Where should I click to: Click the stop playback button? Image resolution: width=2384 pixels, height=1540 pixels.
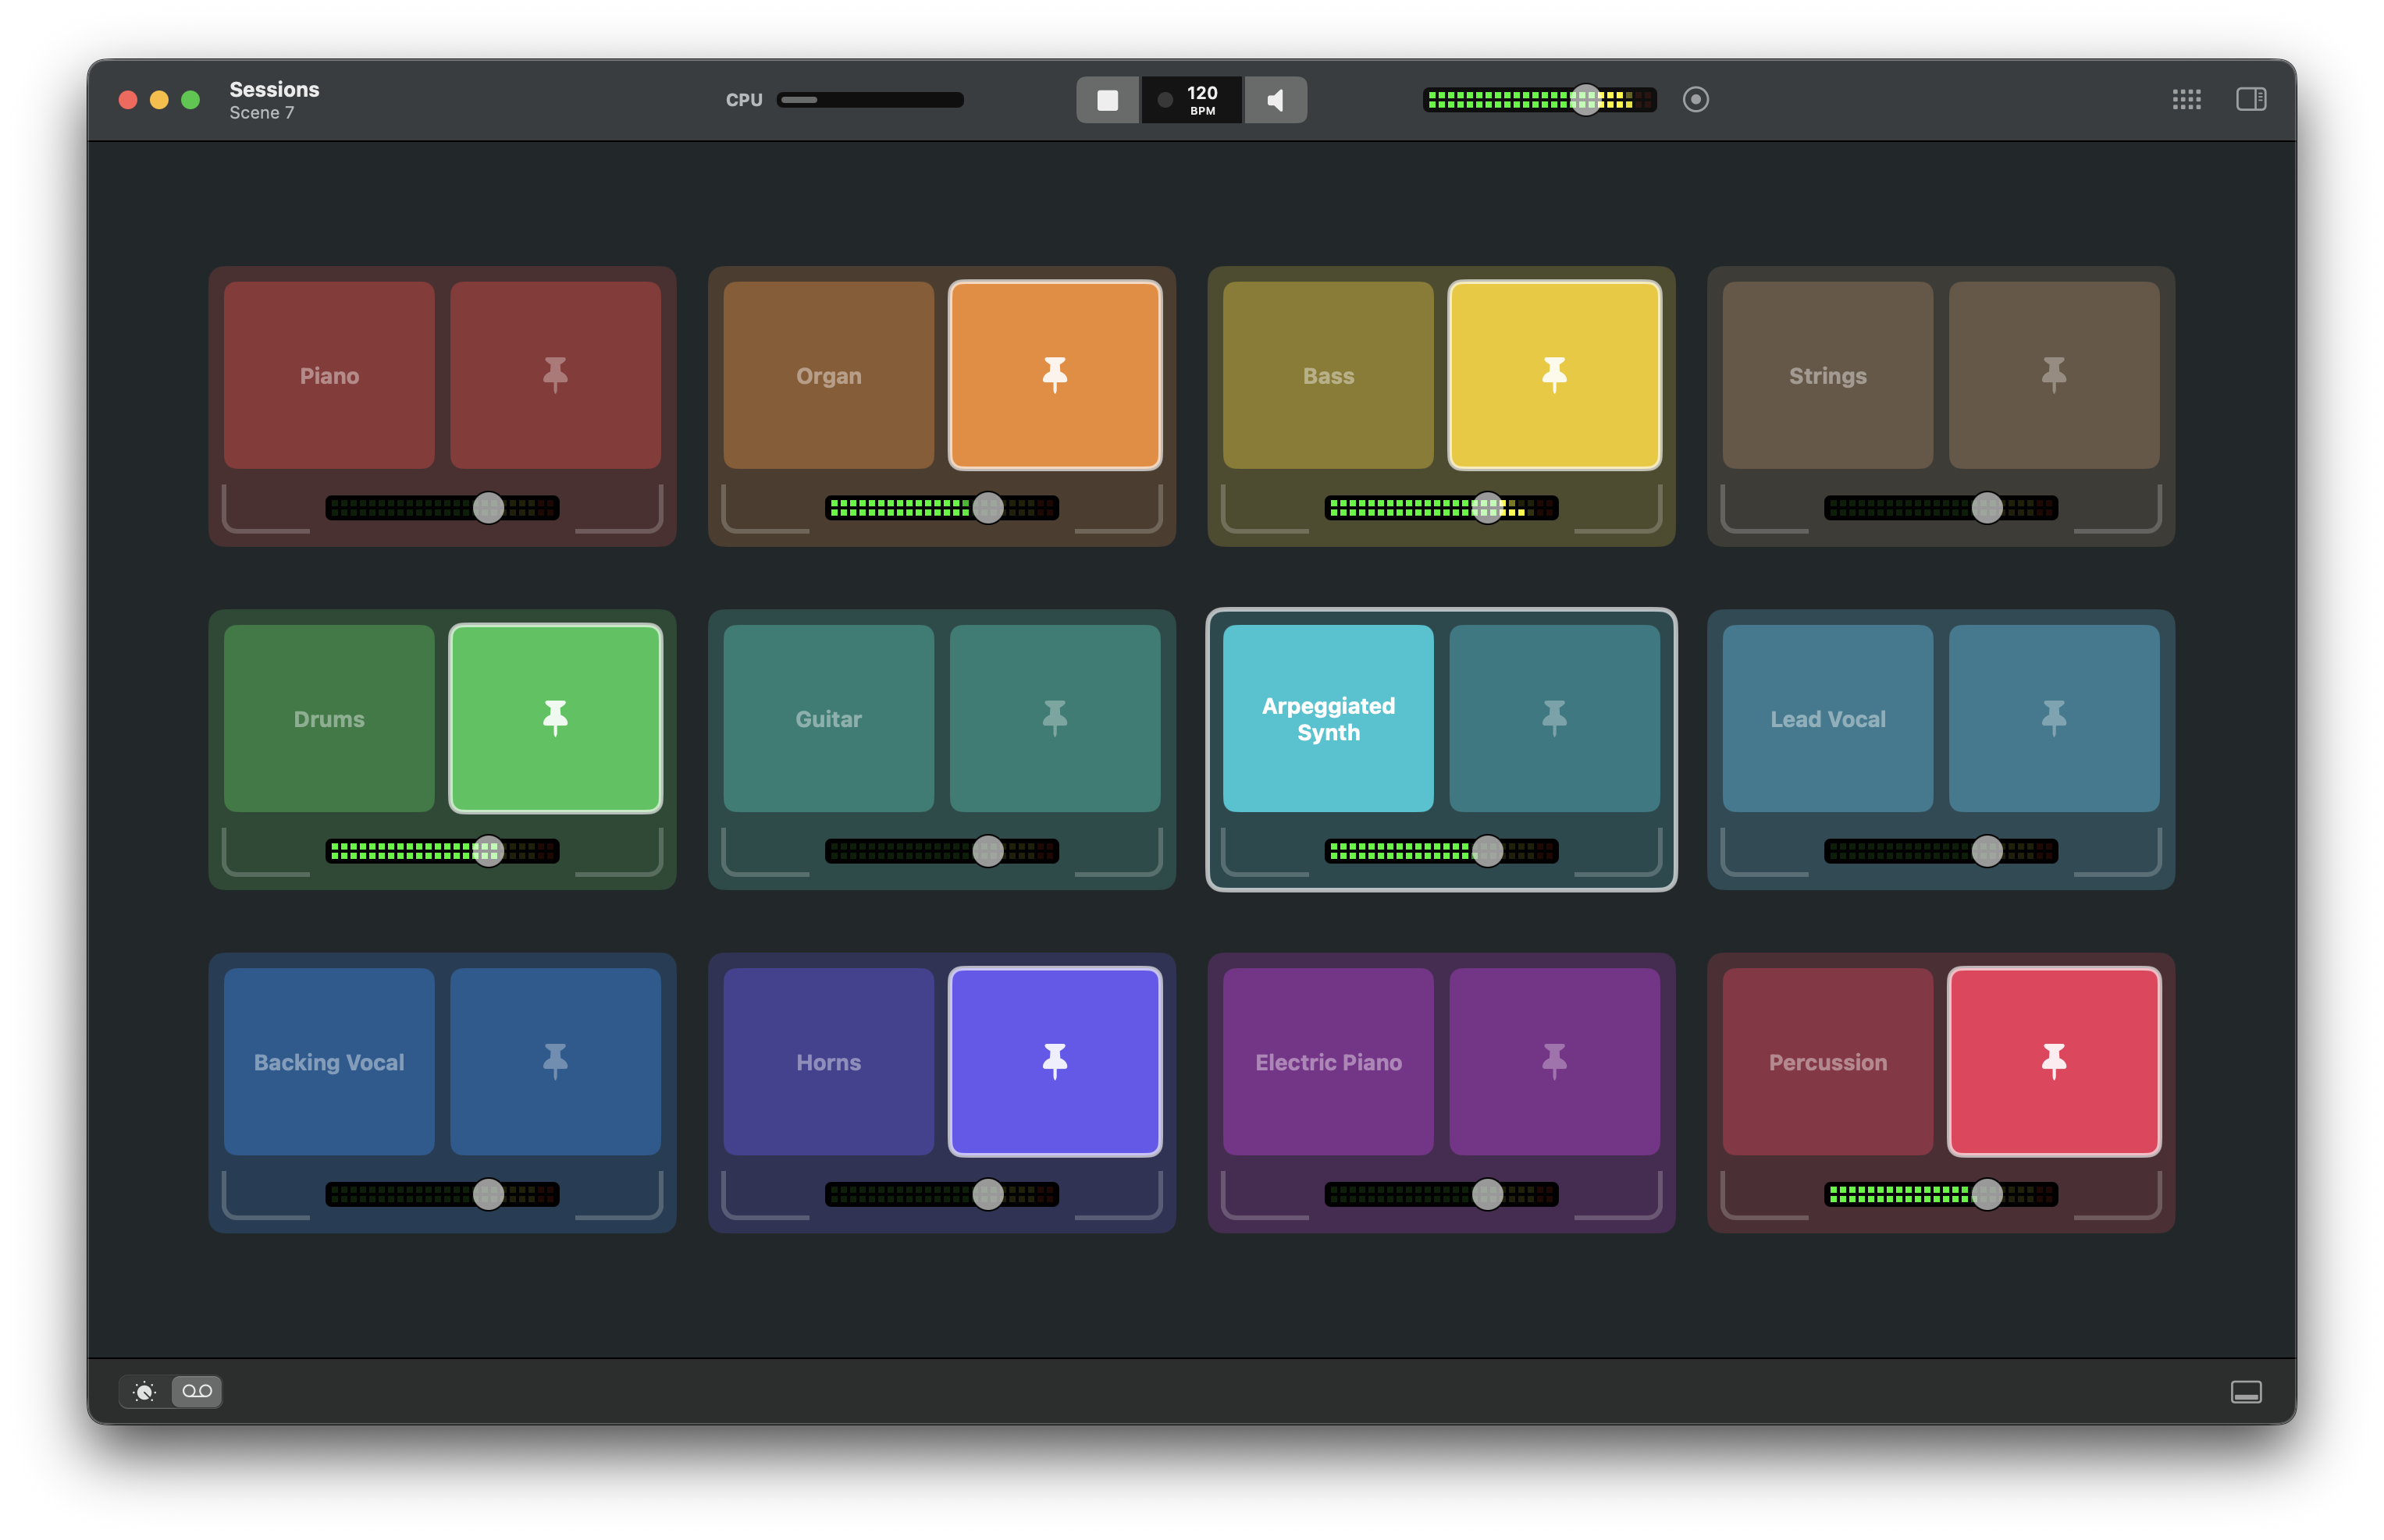pos(1106,100)
